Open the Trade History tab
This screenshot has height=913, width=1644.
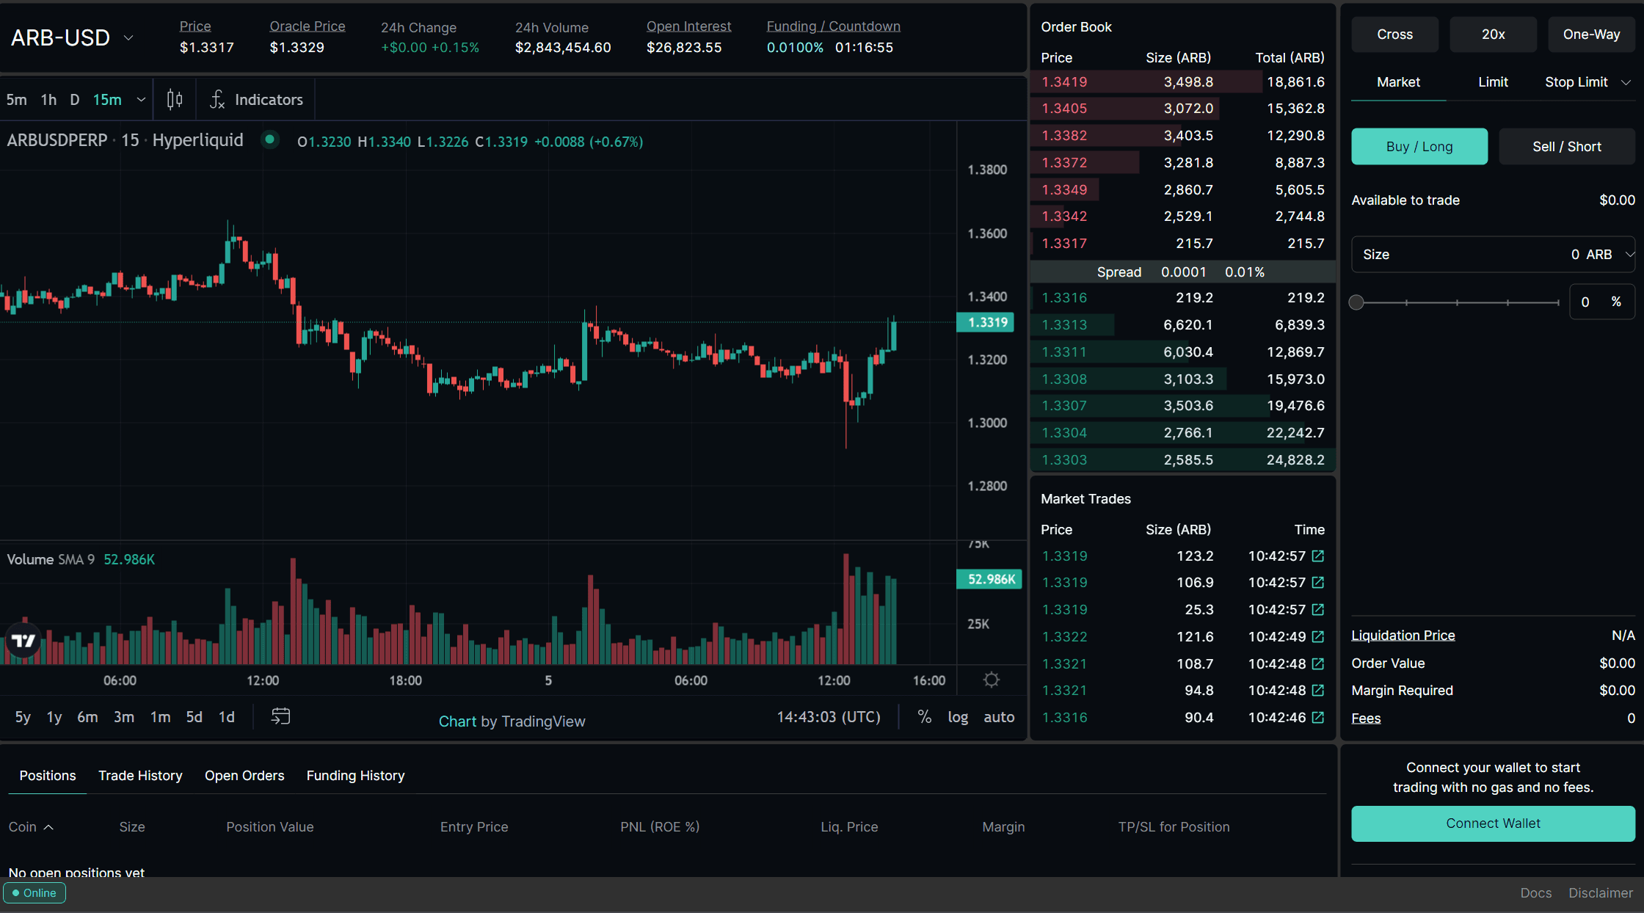[140, 775]
